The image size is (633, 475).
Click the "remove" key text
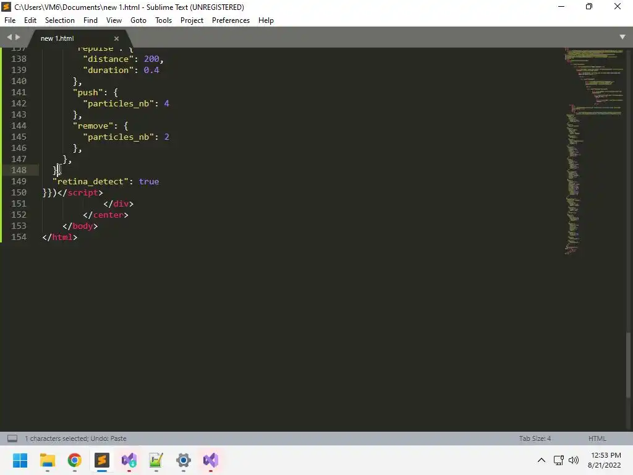click(x=93, y=126)
